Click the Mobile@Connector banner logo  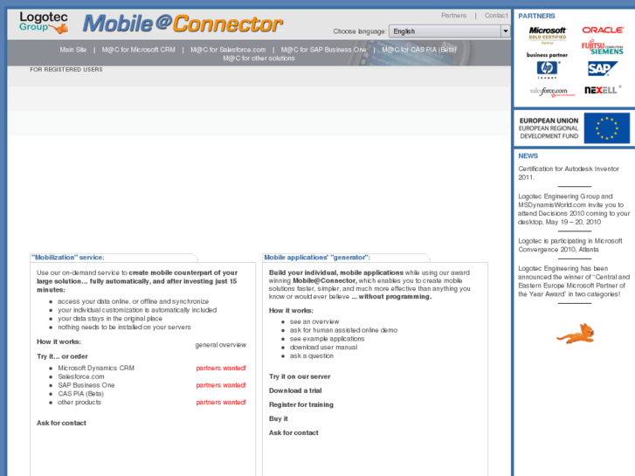[x=183, y=24]
